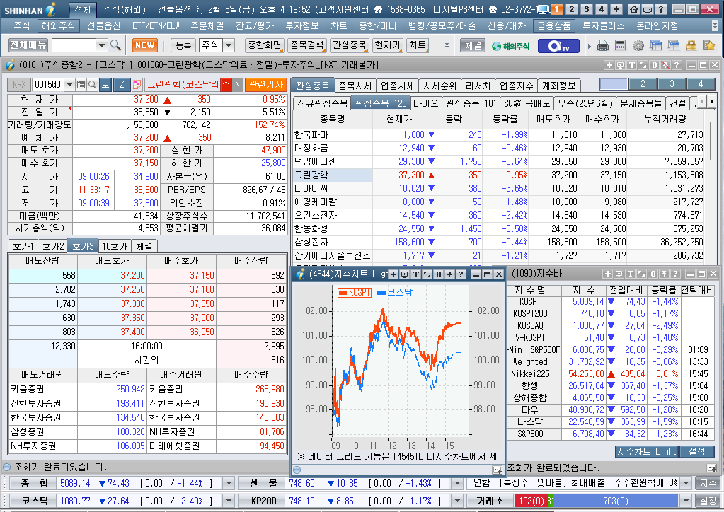
Task: Click the 지수차트 Light button
Action: coord(646,452)
